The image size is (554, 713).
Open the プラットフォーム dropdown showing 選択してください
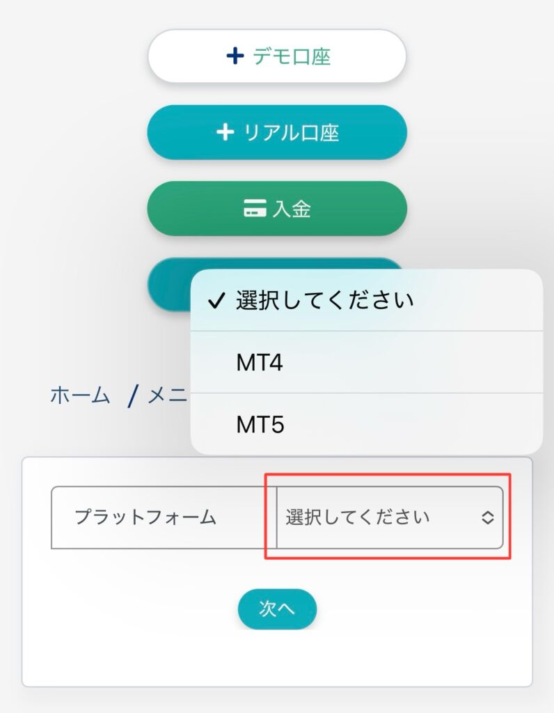point(390,517)
